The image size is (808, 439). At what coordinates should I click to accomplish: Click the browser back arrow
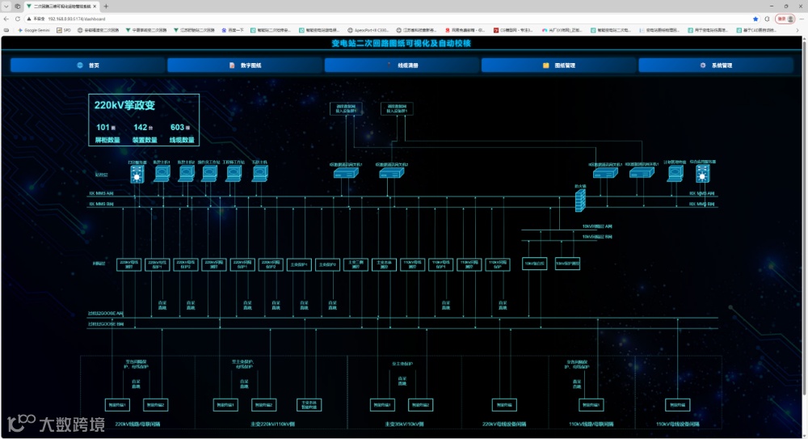click(x=6, y=19)
